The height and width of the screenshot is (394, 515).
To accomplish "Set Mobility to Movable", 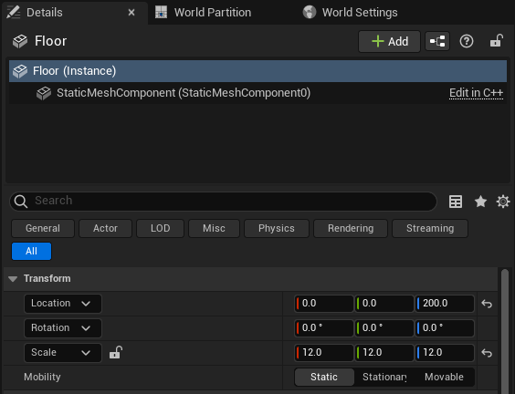I will [x=444, y=377].
